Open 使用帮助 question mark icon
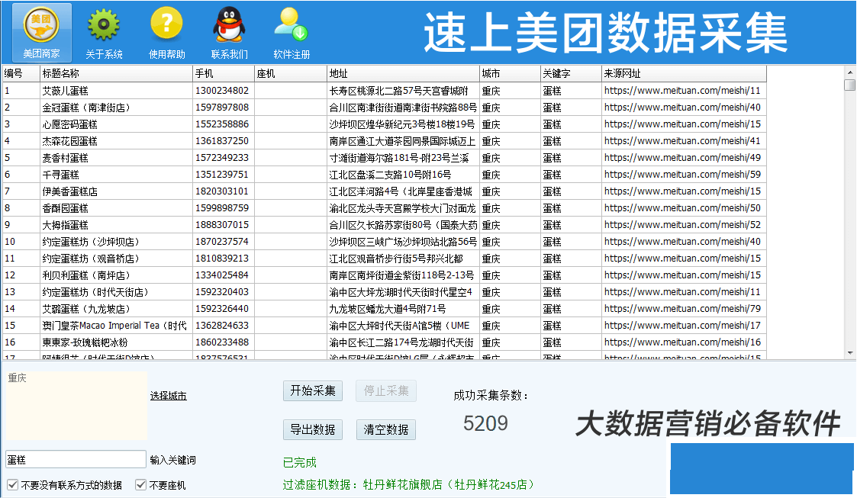857x498 pixels. [166, 33]
